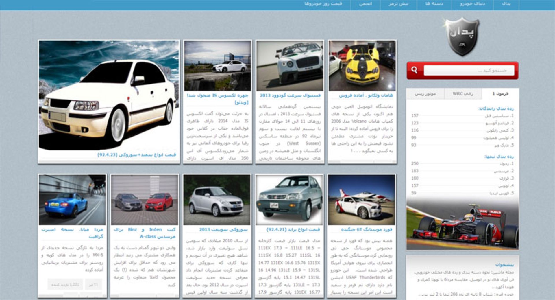
Task: Open the Lexus IS article title link
Action: [x=217, y=99]
